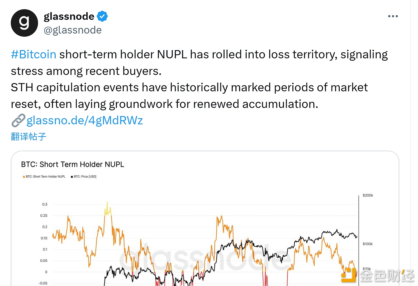418x286 pixels.
Task: Click the $100k price axis label
Action: [x=368, y=244]
